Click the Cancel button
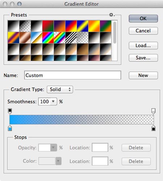 tap(143, 31)
